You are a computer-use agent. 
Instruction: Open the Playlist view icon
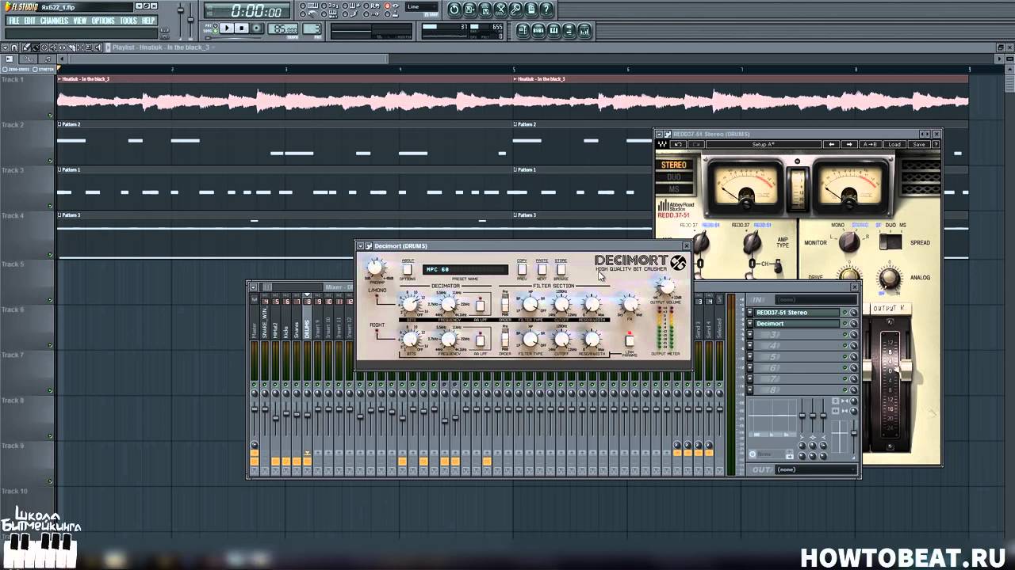pos(523,31)
